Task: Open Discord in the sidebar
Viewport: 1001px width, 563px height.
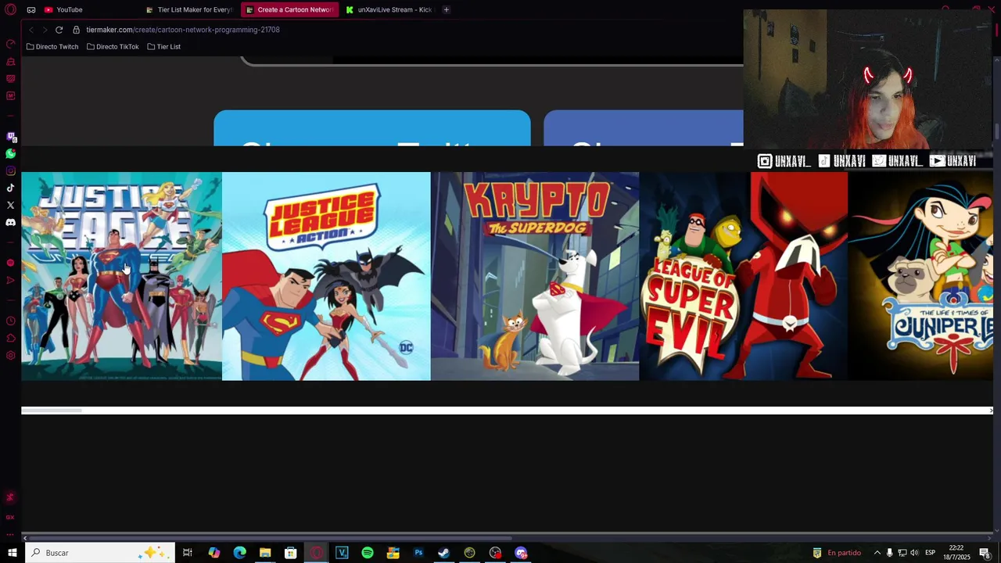Action: click(x=10, y=223)
